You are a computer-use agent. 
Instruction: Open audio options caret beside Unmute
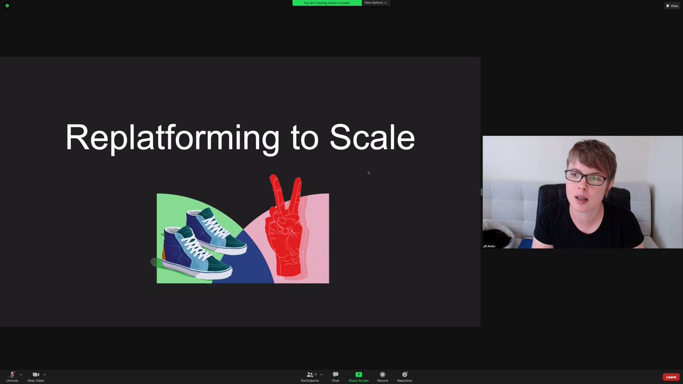coord(21,374)
